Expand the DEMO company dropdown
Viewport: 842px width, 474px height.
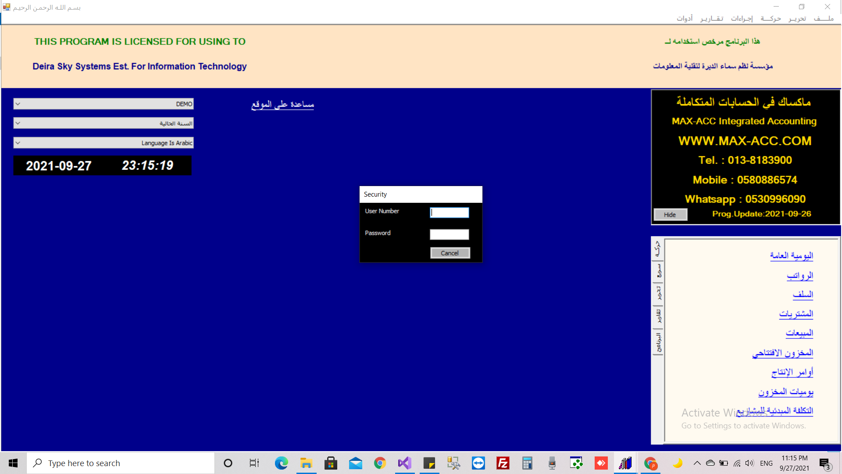point(103,104)
